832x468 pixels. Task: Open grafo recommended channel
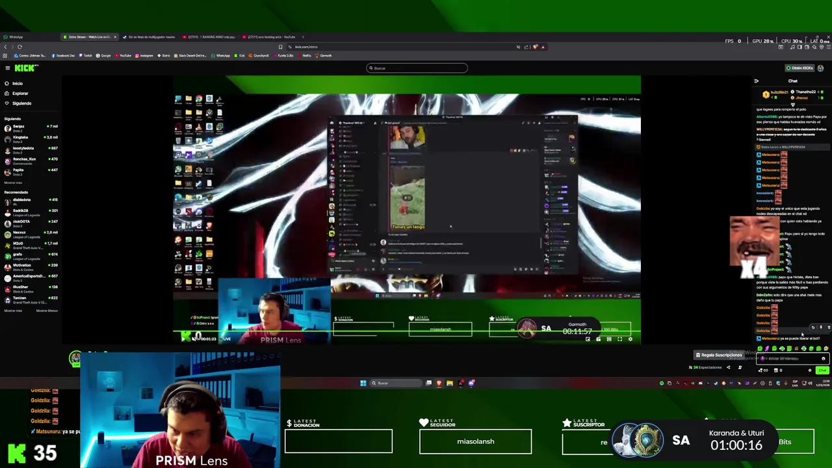click(x=31, y=255)
